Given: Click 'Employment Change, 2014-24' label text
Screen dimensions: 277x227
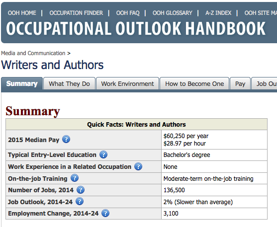Looking at the screenshot, I should coord(53,214).
